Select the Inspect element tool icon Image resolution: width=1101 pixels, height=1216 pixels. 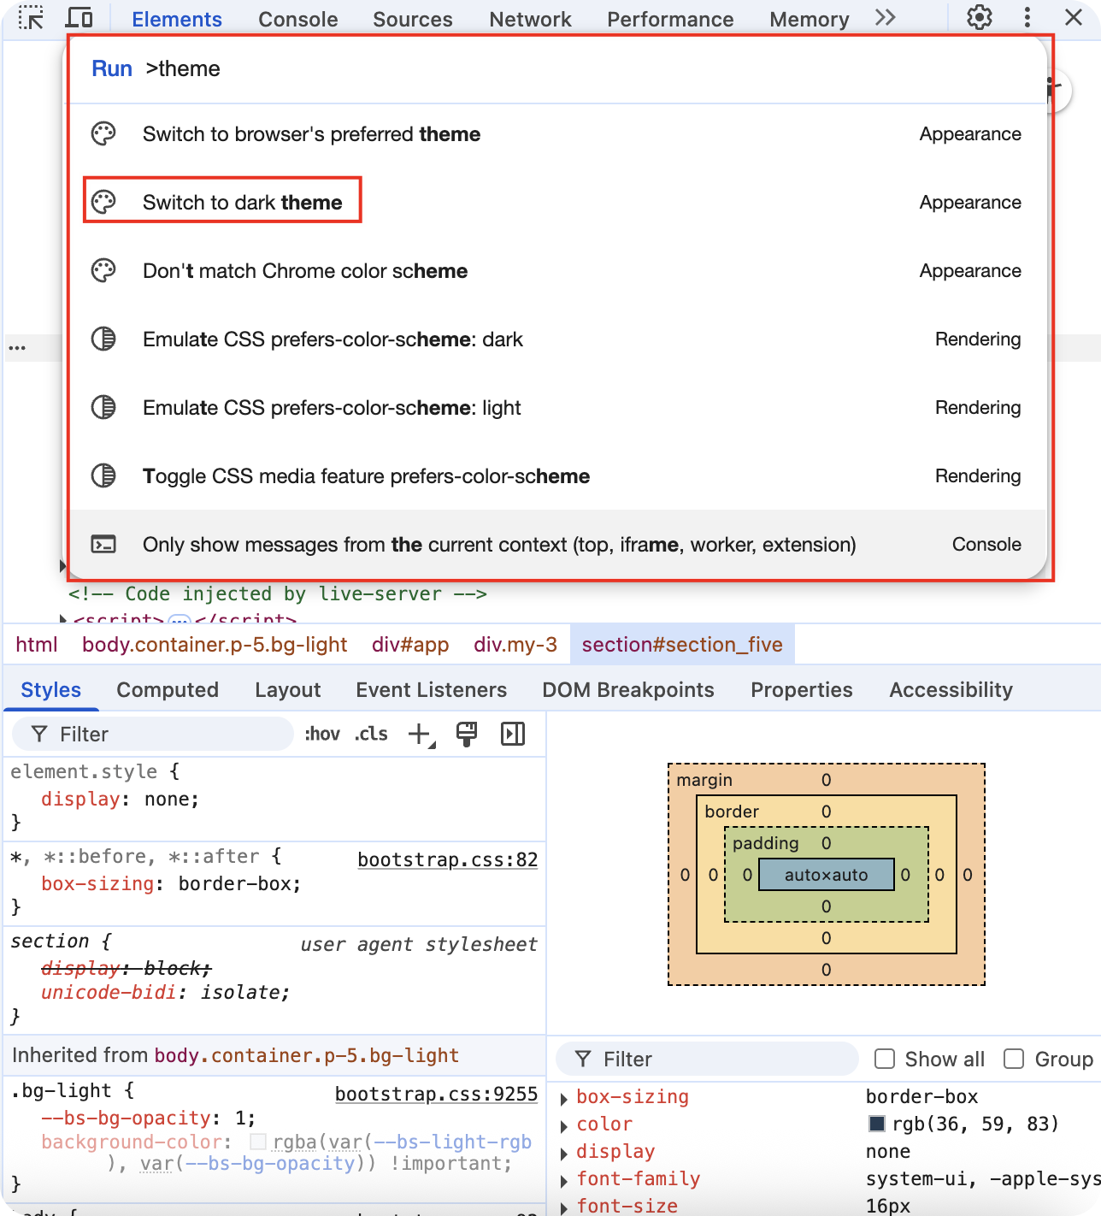click(31, 17)
